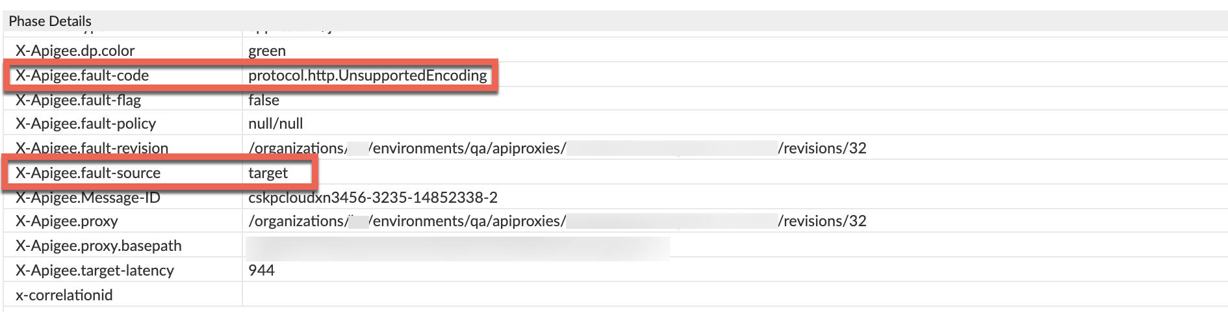The width and height of the screenshot is (1228, 312).
Task: Select the X-Apigee.proxy.basepath header name
Action: (99, 246)
